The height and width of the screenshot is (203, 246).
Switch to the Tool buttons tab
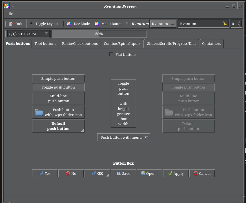[x=45, y=43]
